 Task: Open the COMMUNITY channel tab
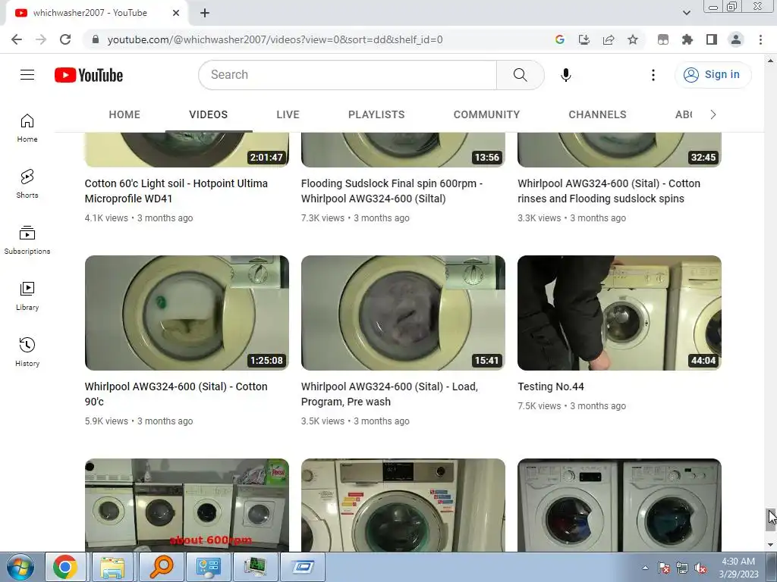coord(486,115)
